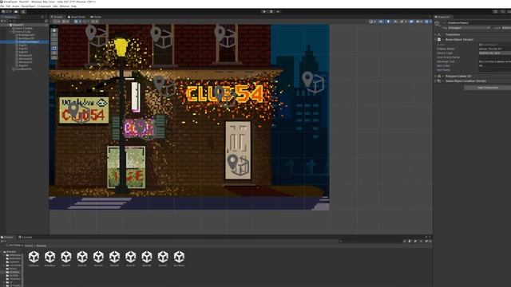Image resolution: width=511 pixels, height=287 pixels.
Task: Toggle scene audio speaker button
Action: pyautogui.click(x=395, y=22)
